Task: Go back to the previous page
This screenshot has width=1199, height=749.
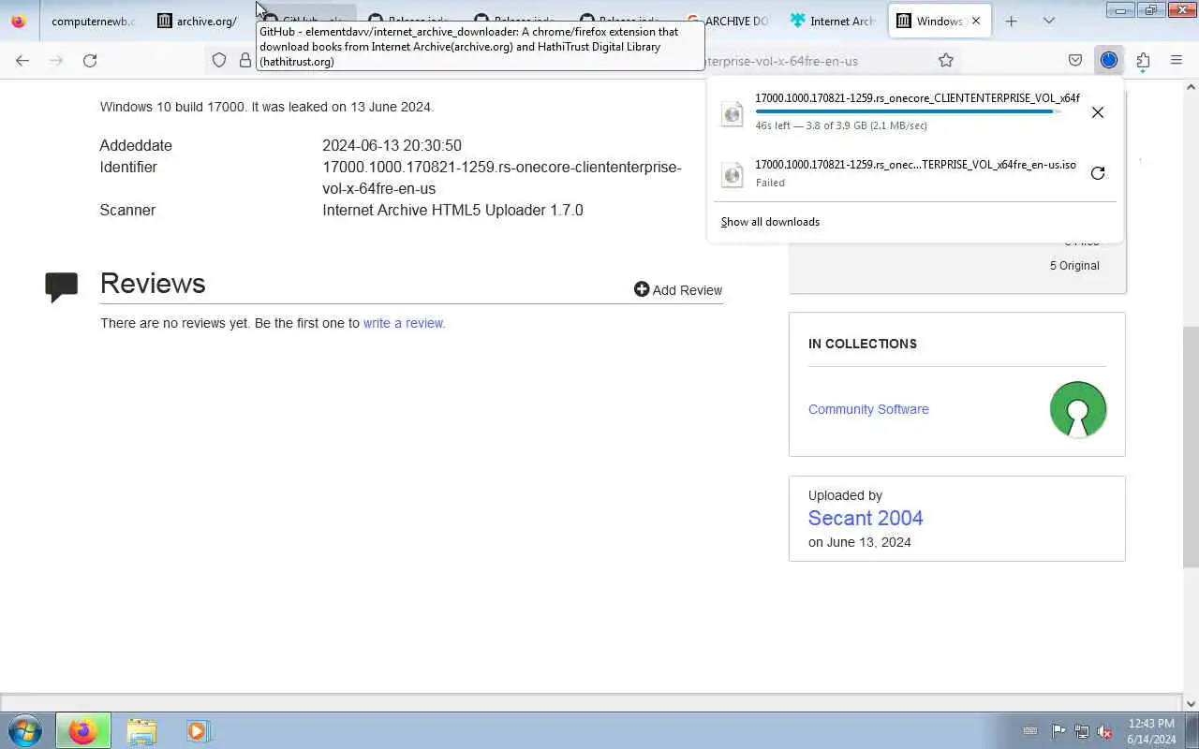Action: coord(22,60)
